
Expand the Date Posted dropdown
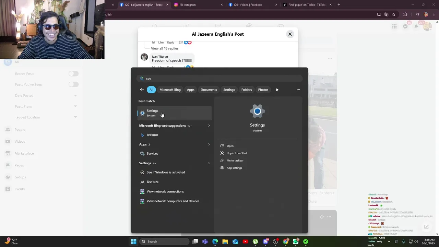click(75, 95)
